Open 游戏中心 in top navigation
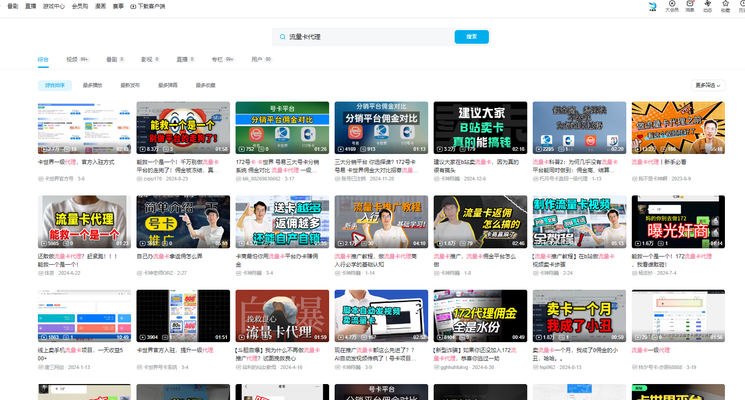Viewport: 745px width, 400px height. point(54,6)
